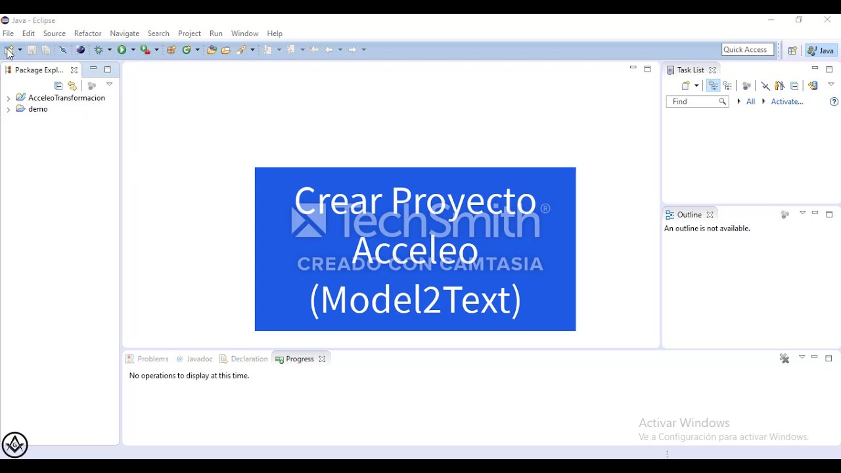Screen dimensions: 841x473
Task: Click Collapse All in Package Explorer
Action: (x=58, y=85)
